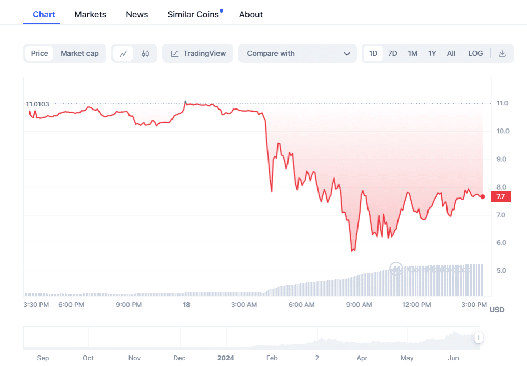Select the 1Y time range

[432, 53]
